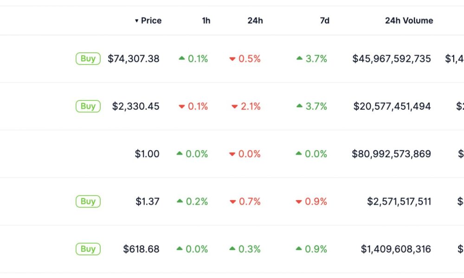Open the $1.00 price entry
Viewport: 464px width, 278px height.
(x=147, y=154)
